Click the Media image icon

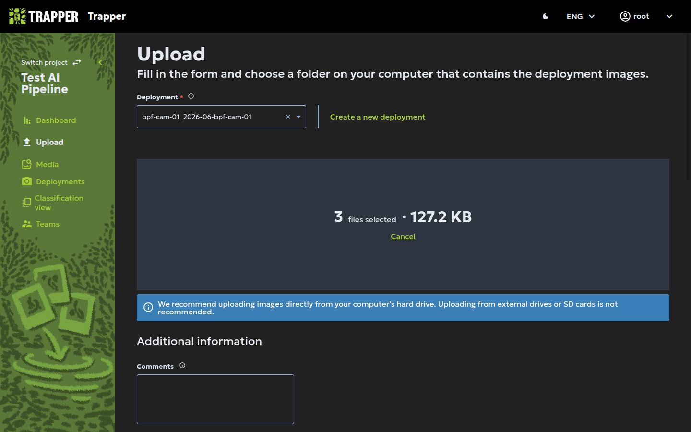[x=27, y=164]
